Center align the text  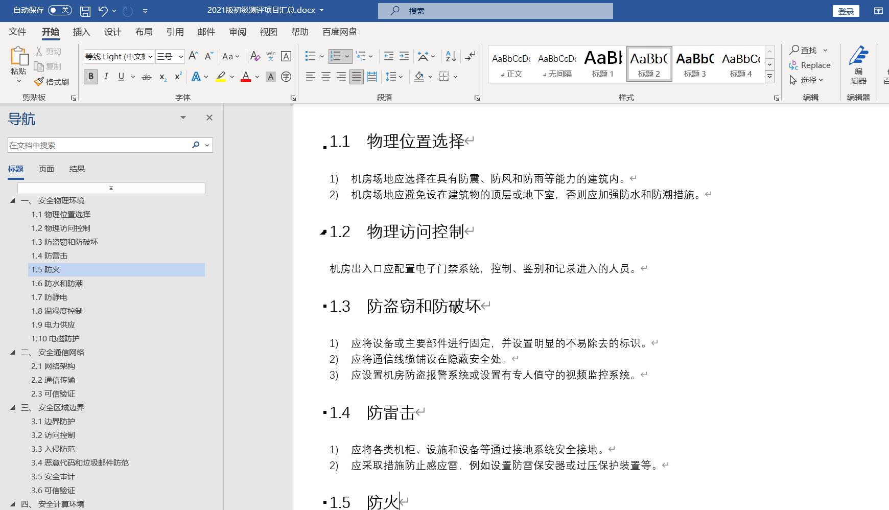(325, 77)
